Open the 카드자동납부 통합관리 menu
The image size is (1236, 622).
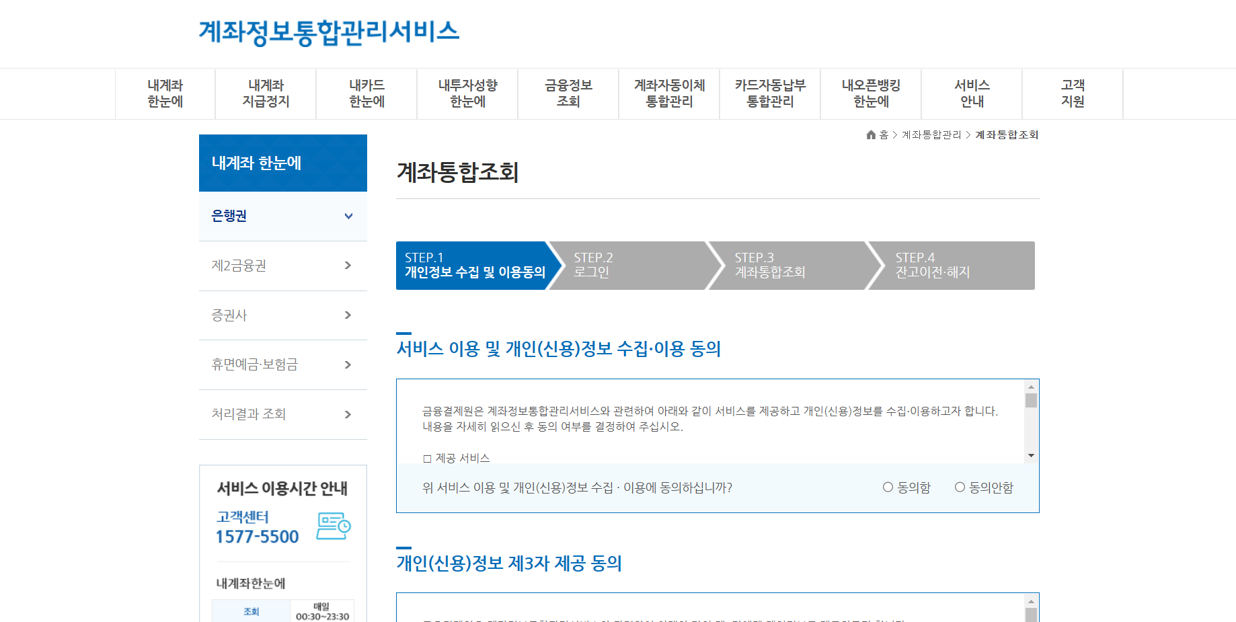(769, 93)
